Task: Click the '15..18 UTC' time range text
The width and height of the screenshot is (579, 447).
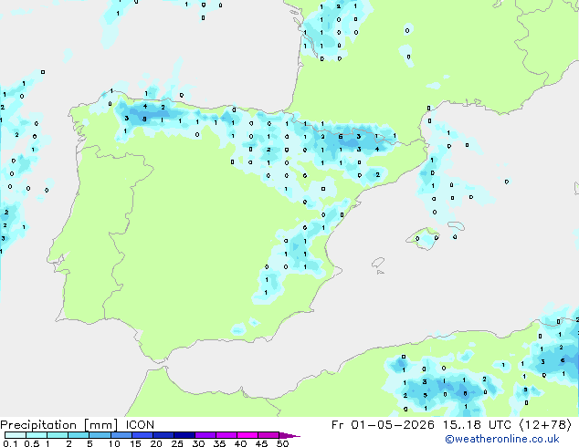Action: coord(477,425)
